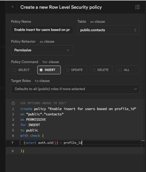This screenshot has width=146, height=172.
Task: Select the ALL policy command
Action: click(x=128, y=70)
